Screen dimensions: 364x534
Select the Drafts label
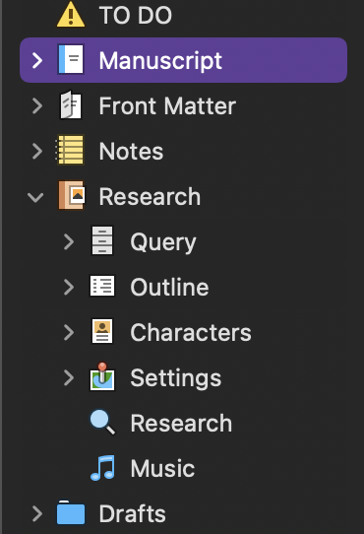coord(133,513)
